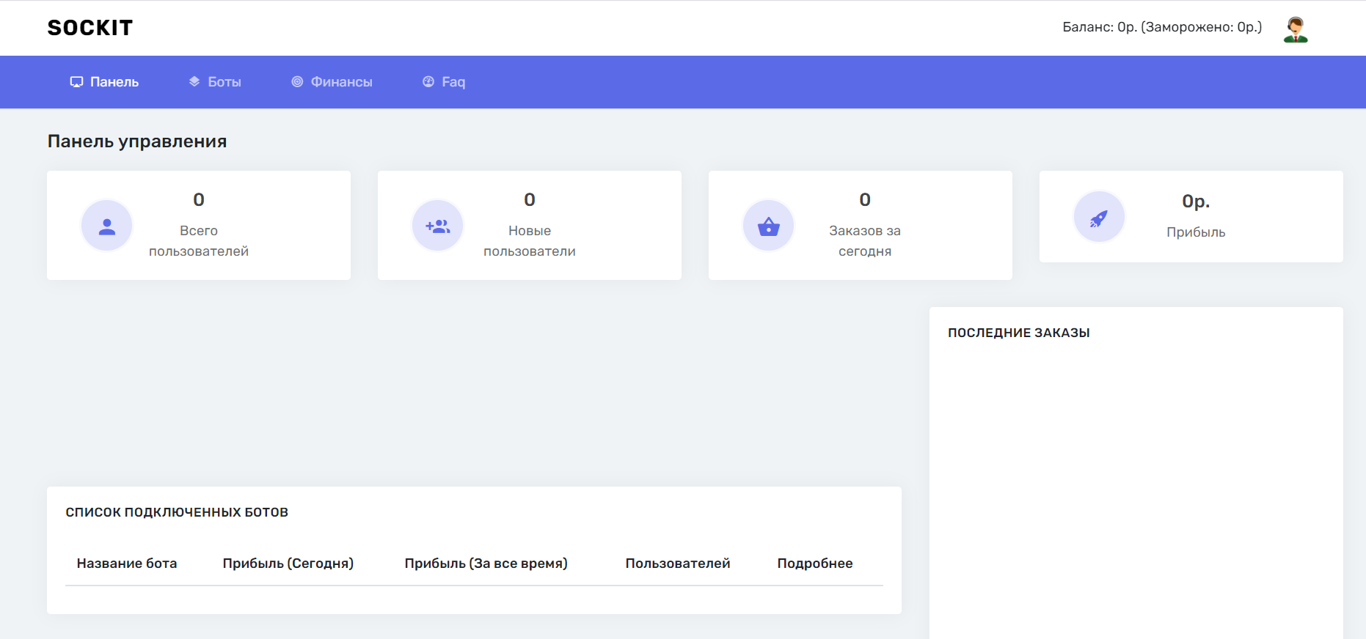Click the layers icon beside Боты
The height and width of the screenshot is (639, 1366).
(194, 82)
